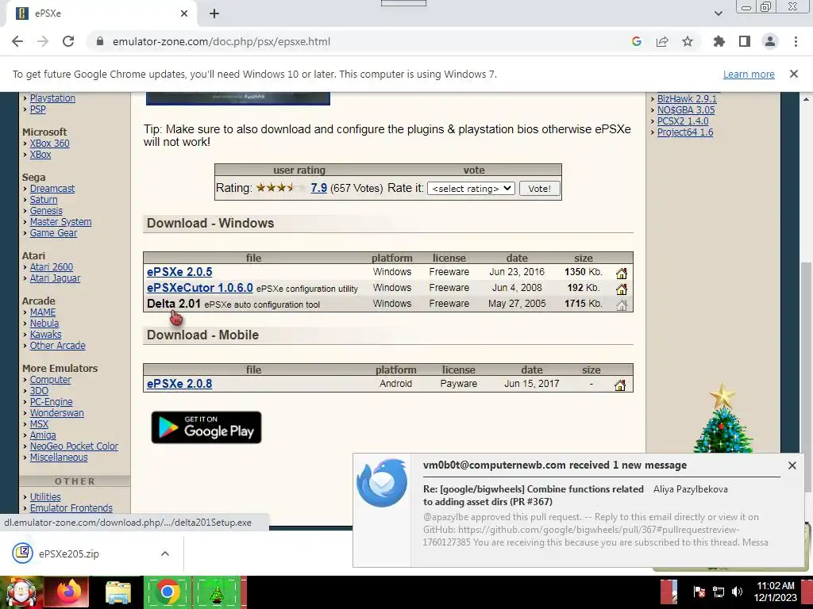
Task: Expand the tab search chevron
Action: click(x=718, y=13)
